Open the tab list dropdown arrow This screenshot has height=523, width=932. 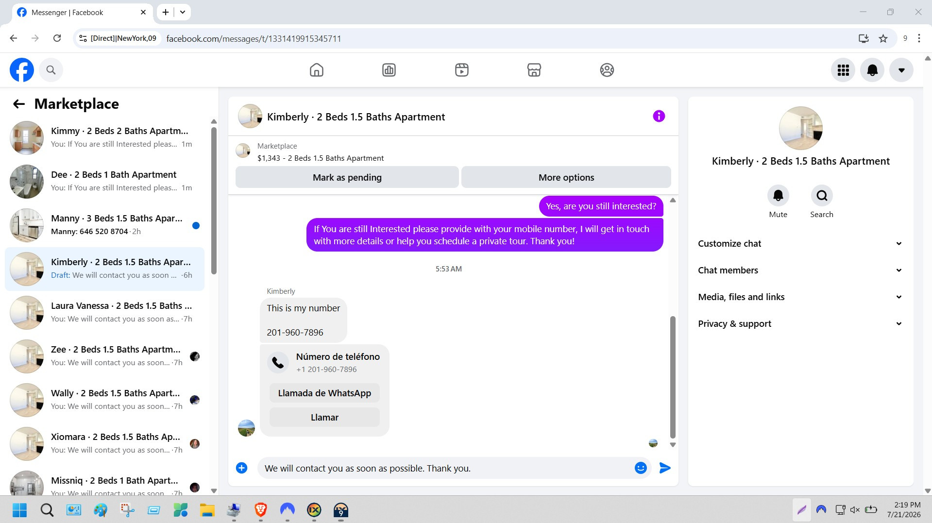pyautogui.click(x=183, y=12)
